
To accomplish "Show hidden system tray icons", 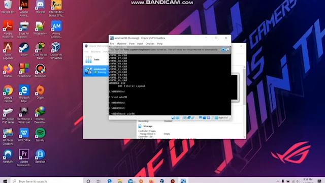I will [278, 181].
